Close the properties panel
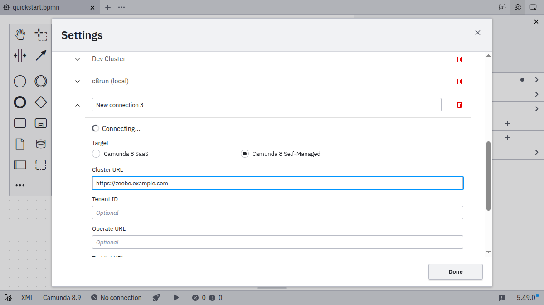This screenshot has height=305, width=544. (536, 22)
